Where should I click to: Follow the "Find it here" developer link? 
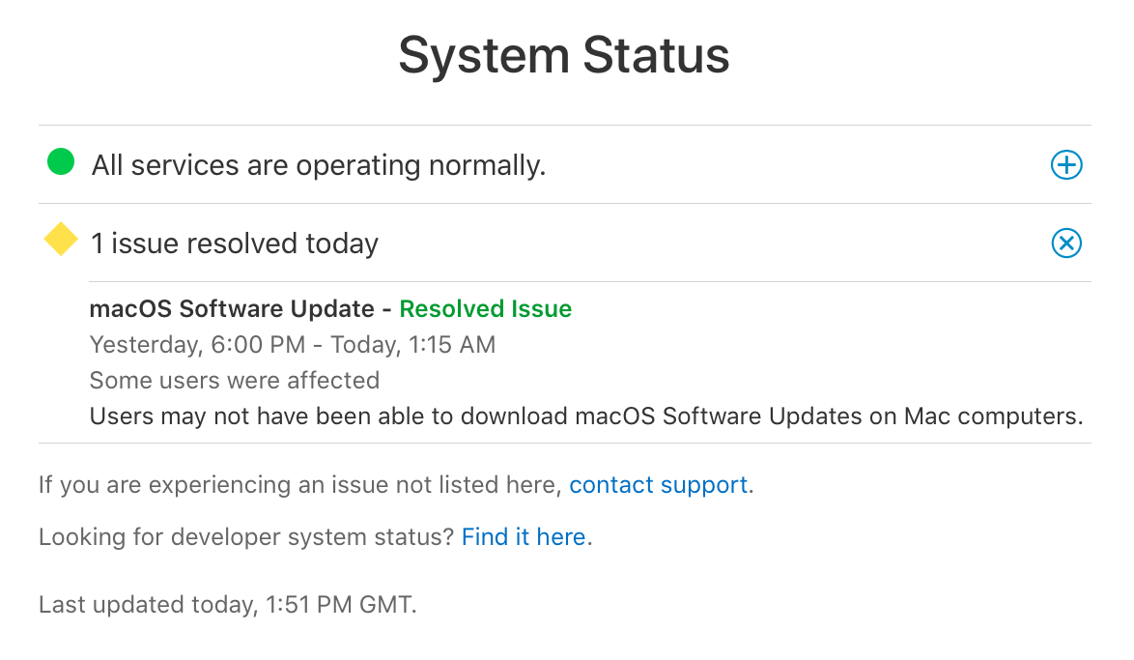(x=524, y=536)
